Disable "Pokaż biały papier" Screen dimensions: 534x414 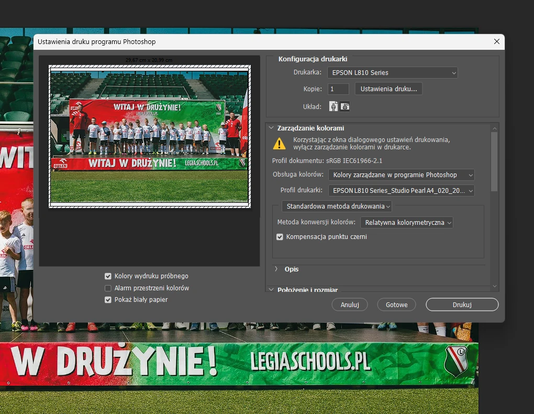[108, 300]
